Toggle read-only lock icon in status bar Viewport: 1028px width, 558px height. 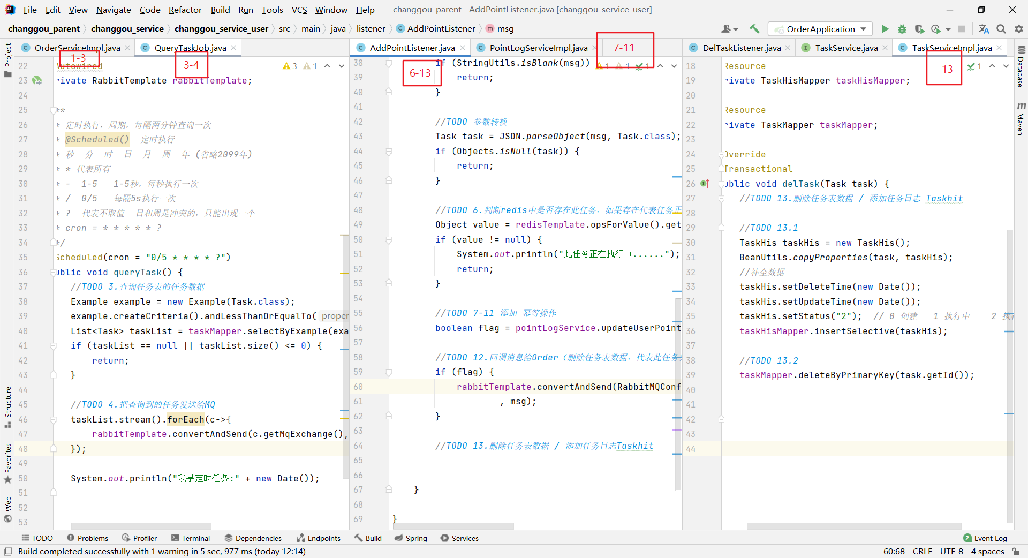point(1016,551)
